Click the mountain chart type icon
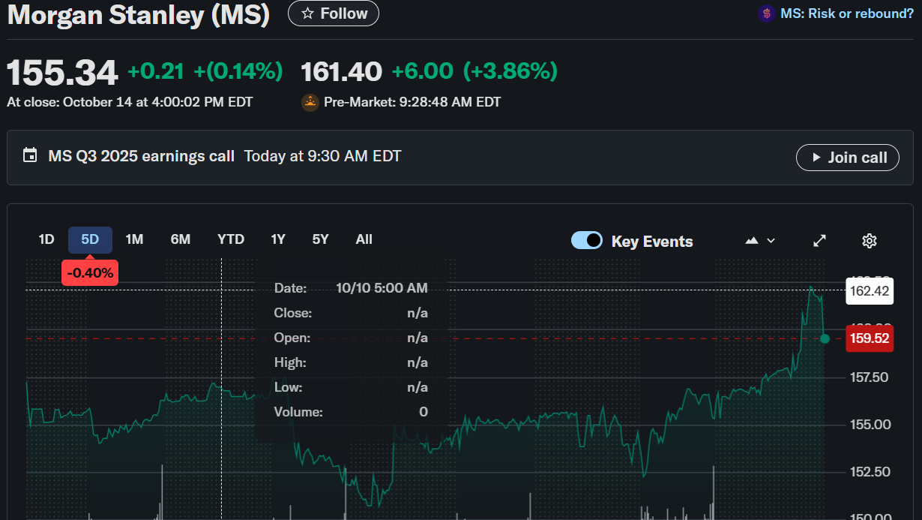Viewport: 922px width, 520px height. (x=752, y=241)
